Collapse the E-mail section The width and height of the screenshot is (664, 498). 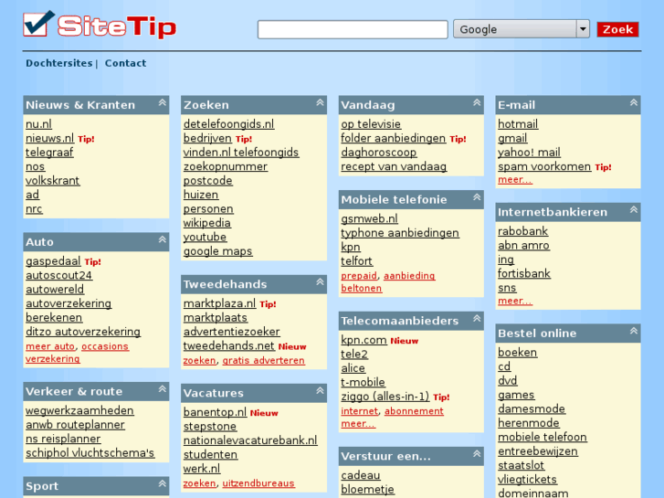coord(634,102)
